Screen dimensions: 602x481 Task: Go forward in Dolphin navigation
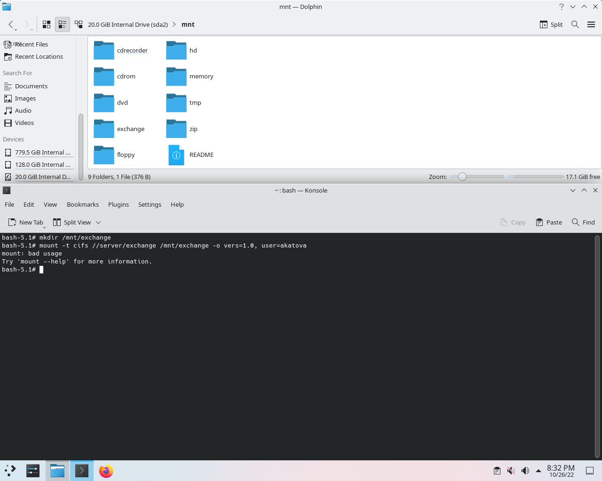click(x=27, y=24)
